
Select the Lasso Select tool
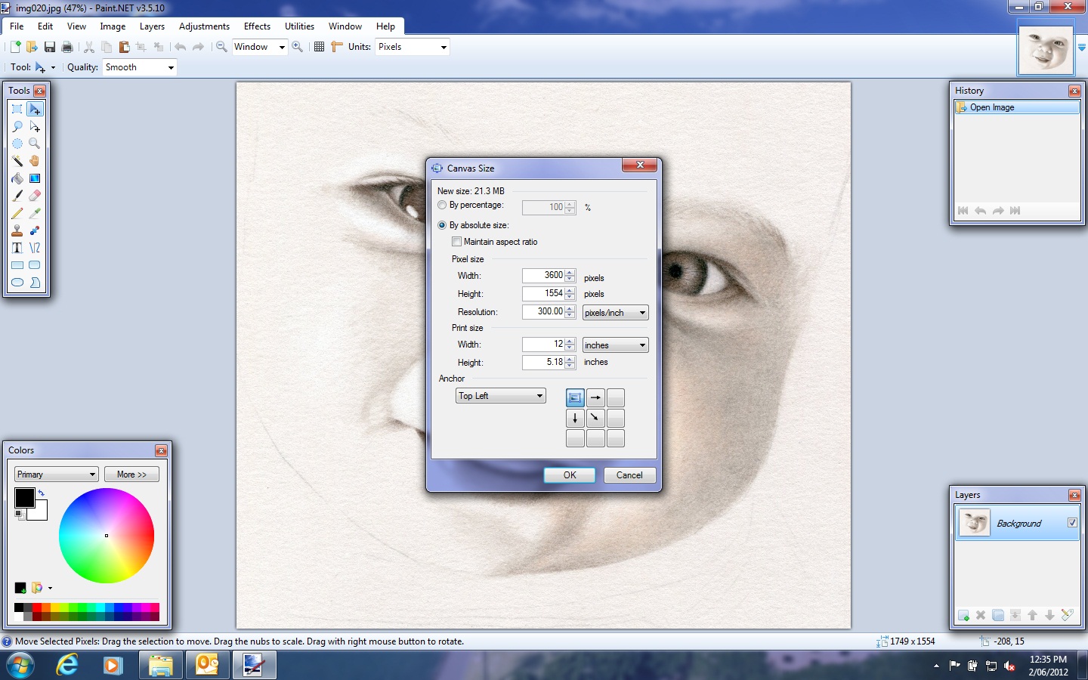pos(17,126)
